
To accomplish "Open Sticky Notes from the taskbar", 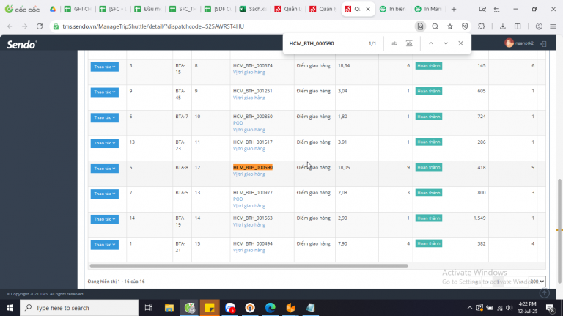I will 210,308.
